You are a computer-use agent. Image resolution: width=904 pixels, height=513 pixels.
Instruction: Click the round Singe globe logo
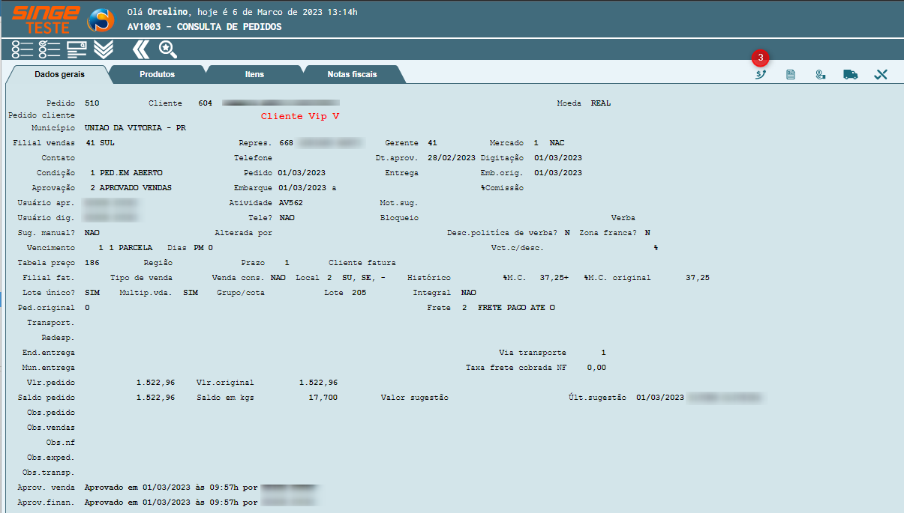[x=101, y=20]
